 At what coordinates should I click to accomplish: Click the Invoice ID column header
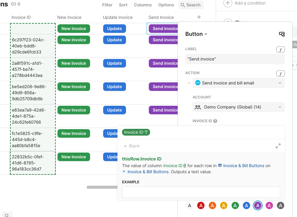[21, 17]
